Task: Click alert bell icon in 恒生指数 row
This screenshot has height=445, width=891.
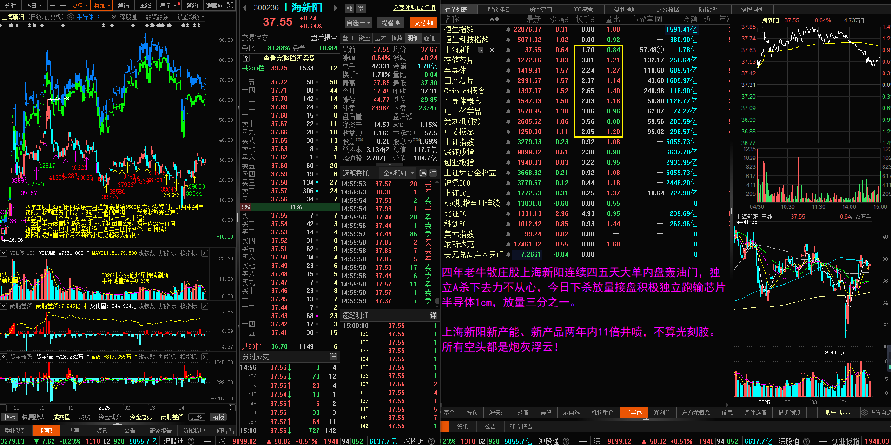Action: click(508, 29)
